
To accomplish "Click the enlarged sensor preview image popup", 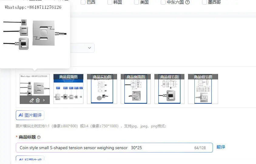I will (x=35, y=35).
